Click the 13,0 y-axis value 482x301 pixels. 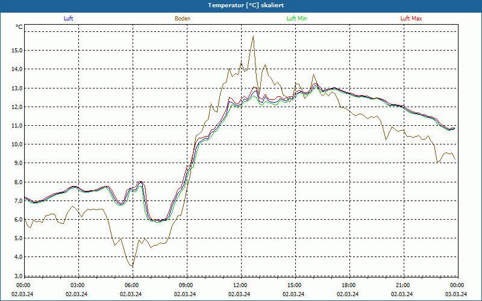click(x=17, y=88)
